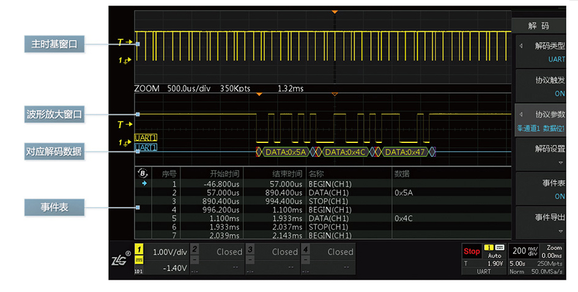
Task: Click the 解码 menu title
Action: 539,26
